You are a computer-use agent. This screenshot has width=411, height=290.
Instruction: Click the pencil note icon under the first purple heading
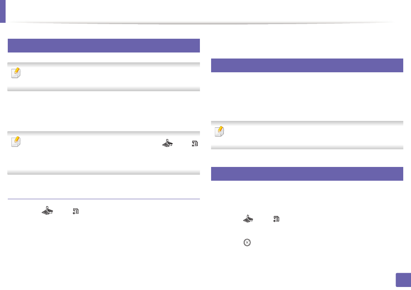pos(16,73)
